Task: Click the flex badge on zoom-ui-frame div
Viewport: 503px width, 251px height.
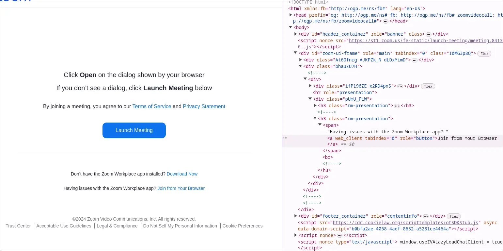Action: click(484, 54)
